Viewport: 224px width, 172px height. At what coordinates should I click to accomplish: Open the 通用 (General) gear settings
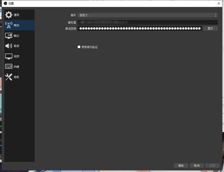[19, 15]
